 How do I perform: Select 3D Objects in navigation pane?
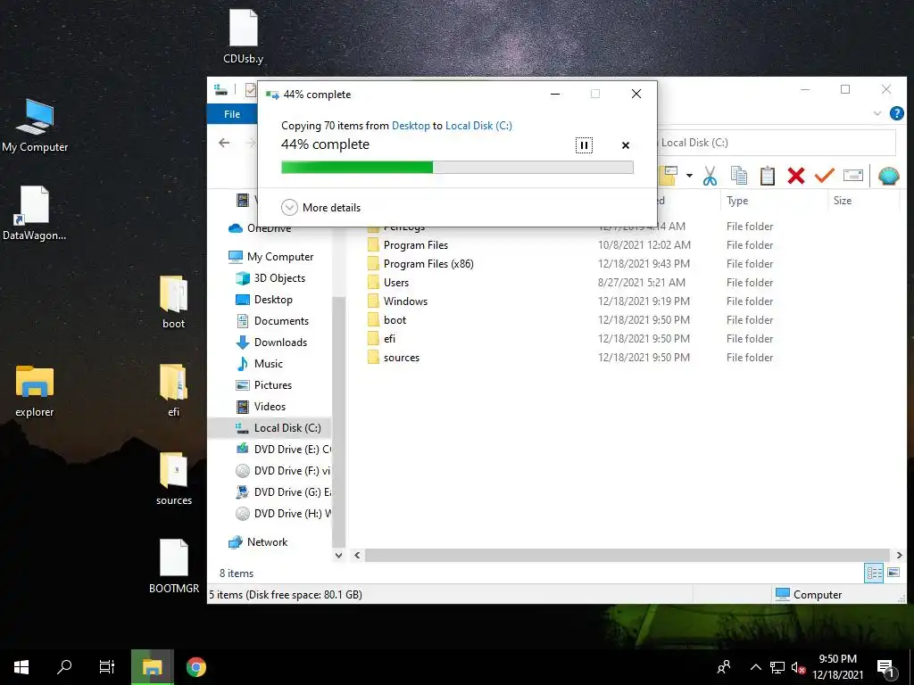pos(270,278)
